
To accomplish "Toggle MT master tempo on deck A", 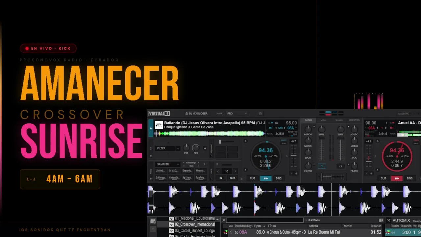I will (x=271, y=128).
